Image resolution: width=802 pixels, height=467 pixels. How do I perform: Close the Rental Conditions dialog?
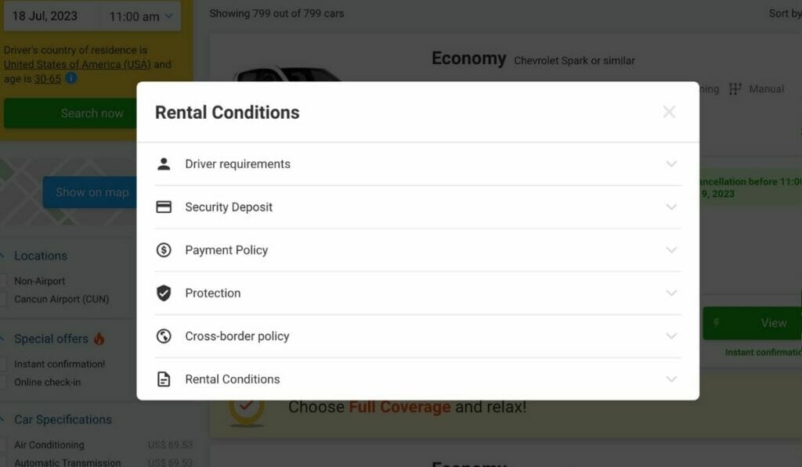pyautogui.click(x=669, y=112)
